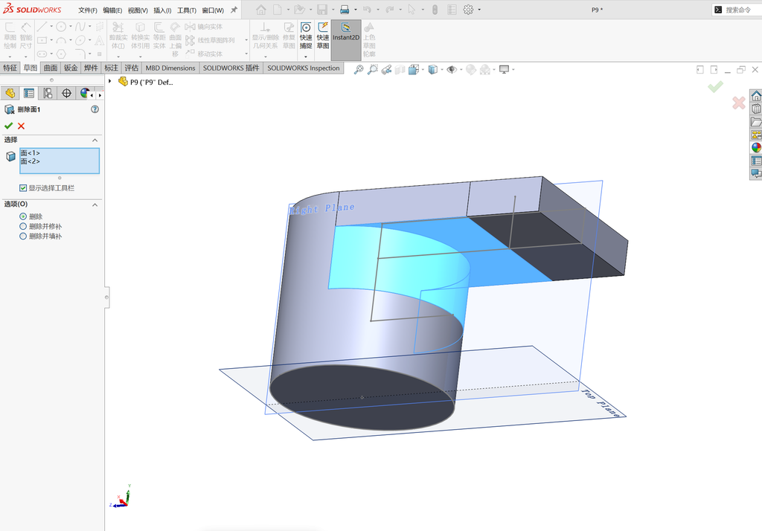Confirm Delete Face with the green checkmark in the panel

[8, 126]
